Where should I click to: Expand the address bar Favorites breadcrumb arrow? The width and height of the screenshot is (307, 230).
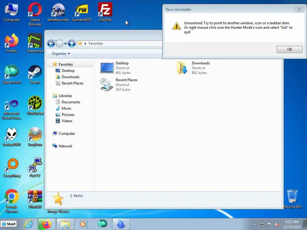click(x=85, y=43)
